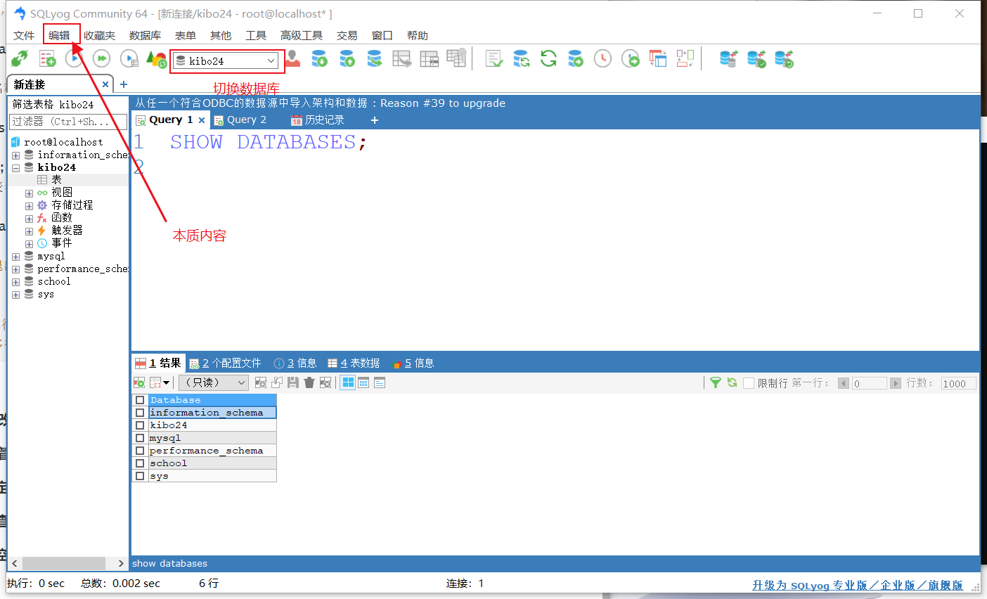Viewport: 987px width, 599px height.
Task: Click the schedule clock icon in toolbar
Action: click(x=602, y=59)
